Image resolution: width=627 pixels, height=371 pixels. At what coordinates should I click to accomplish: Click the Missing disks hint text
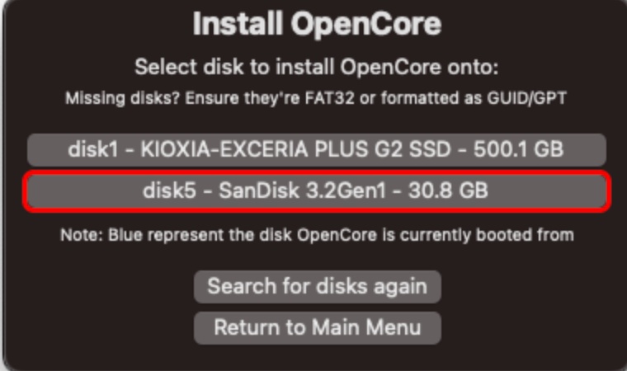pos(317,98)
